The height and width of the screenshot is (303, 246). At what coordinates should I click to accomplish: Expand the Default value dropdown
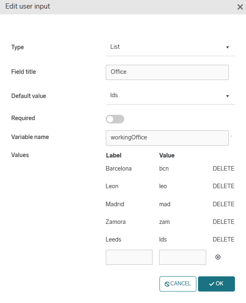pyautogui.click(x=170, y=96)
